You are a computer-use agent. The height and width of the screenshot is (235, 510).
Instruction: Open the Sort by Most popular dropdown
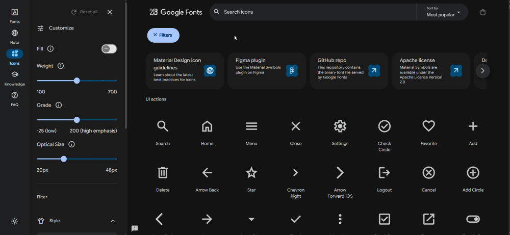(443, 12)
